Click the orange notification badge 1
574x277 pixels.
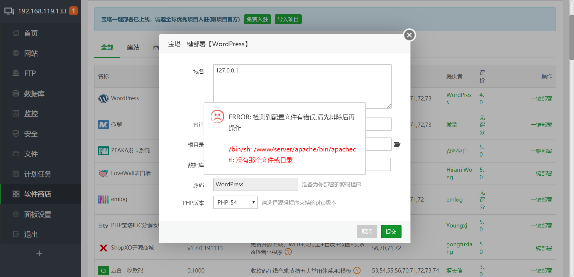click(x=74, y=11)
